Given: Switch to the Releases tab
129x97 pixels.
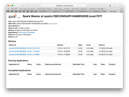Looking at the screenshot, I should tap(57, 11).
